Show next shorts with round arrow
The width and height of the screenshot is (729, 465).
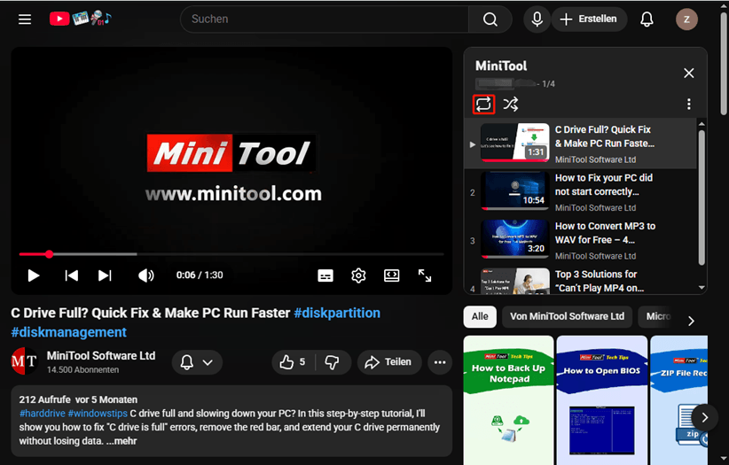point(705,418)
